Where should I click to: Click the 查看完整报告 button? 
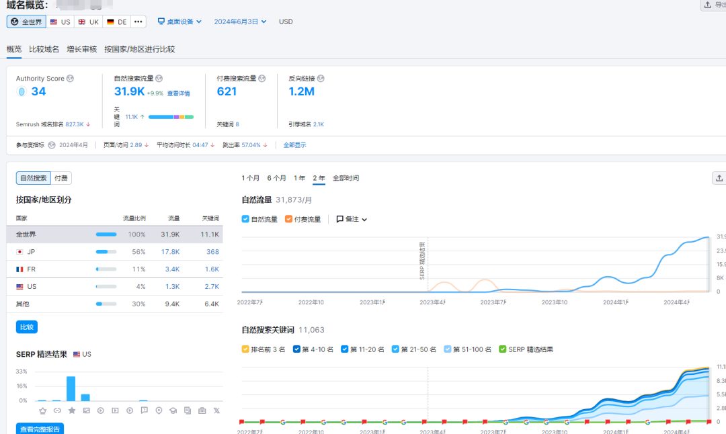(x=40, y=429)
